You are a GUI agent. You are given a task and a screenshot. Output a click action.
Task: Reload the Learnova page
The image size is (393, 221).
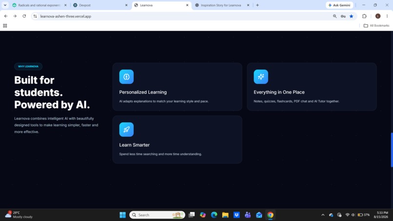click(24, 16)
